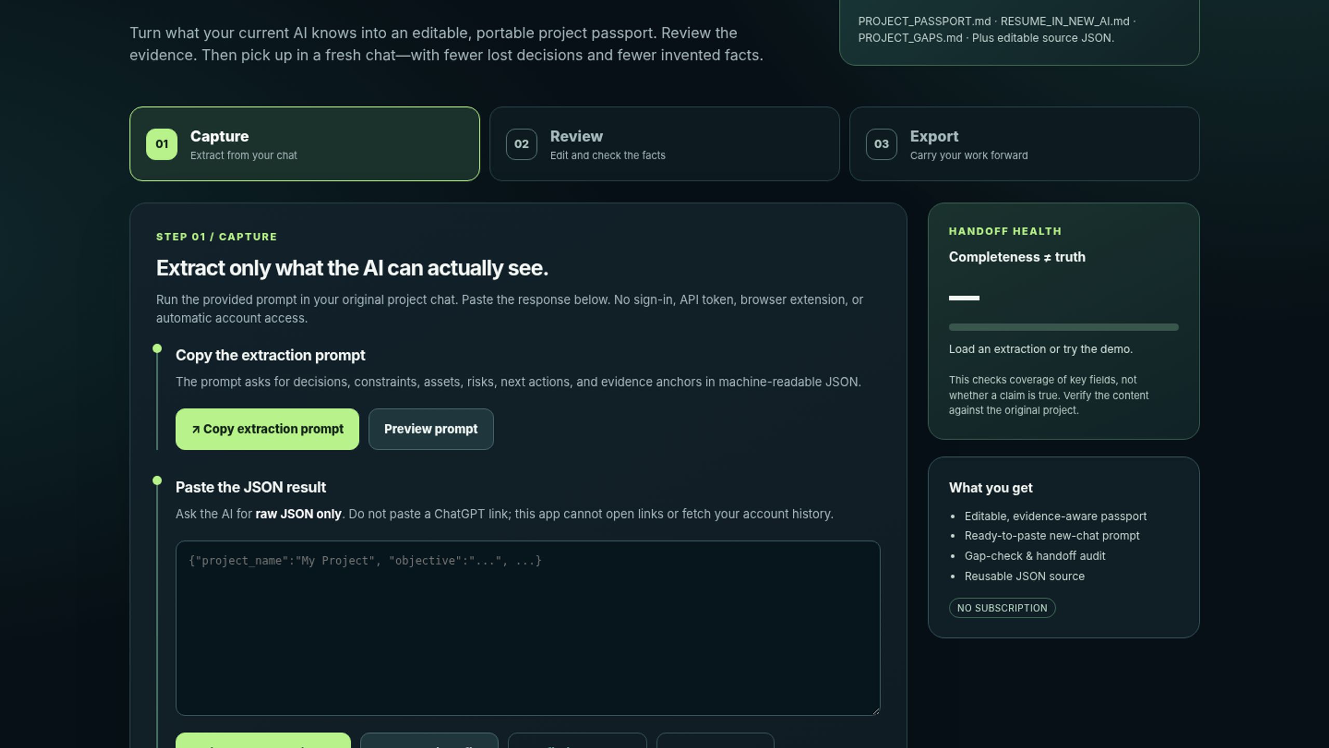Click the 'What you get' heading
The width and height of the screenshot is (1329, 748).
coord(991,488)
